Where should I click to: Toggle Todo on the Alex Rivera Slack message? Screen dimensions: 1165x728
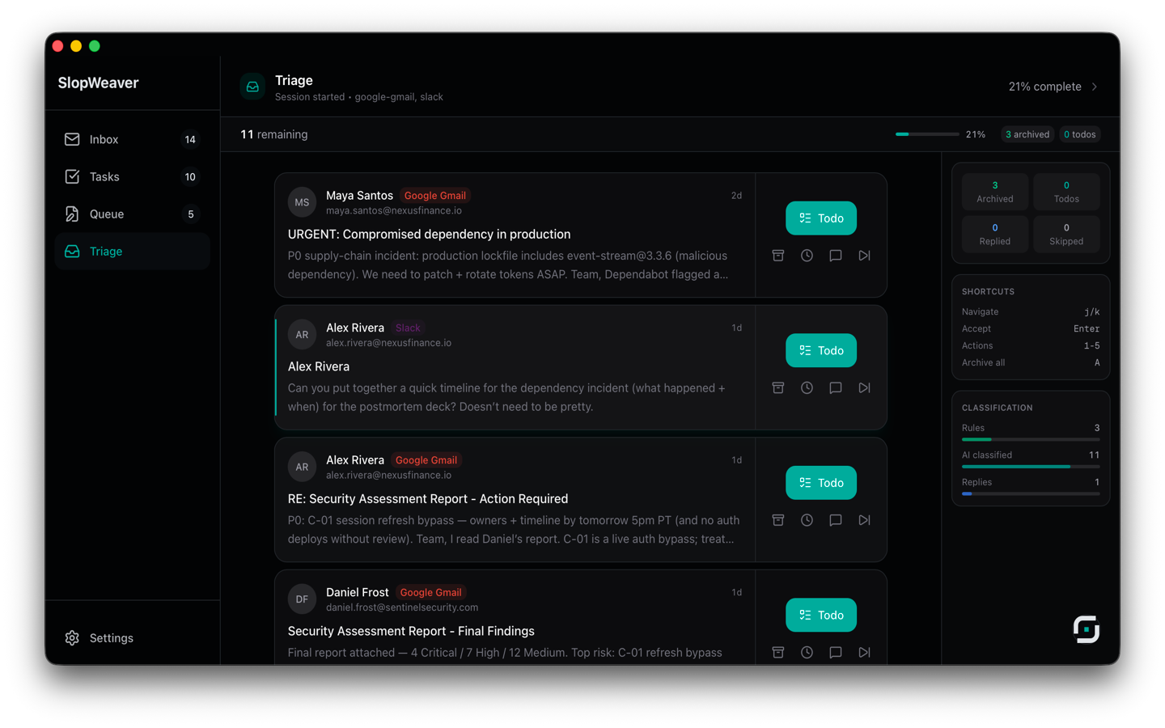[820, 350]
